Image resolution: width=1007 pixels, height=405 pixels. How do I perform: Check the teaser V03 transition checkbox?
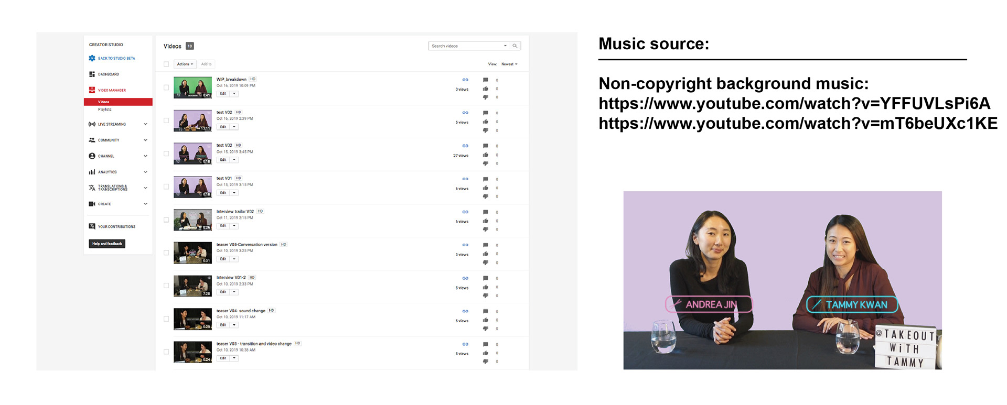click(166, 352)
